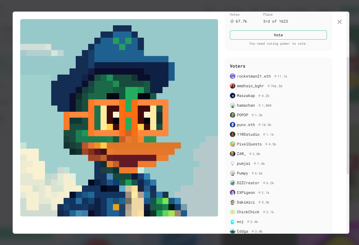The width and height of the screenshot is (359, 245).
Task: Close the artwork modal with the X
Action: [x=340, y=22]
